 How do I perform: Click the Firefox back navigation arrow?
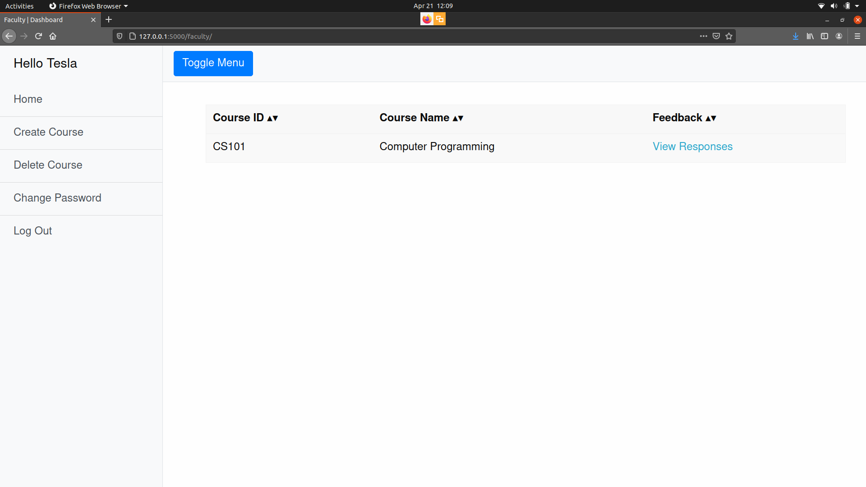pos(9,36)
